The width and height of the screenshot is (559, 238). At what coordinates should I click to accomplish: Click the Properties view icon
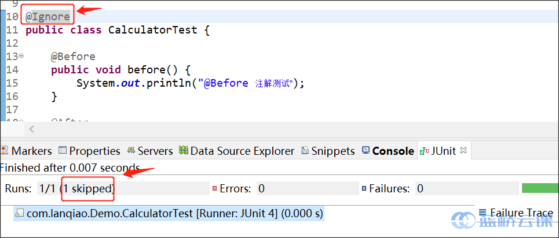pyautogui.click(x=63, y=151)
